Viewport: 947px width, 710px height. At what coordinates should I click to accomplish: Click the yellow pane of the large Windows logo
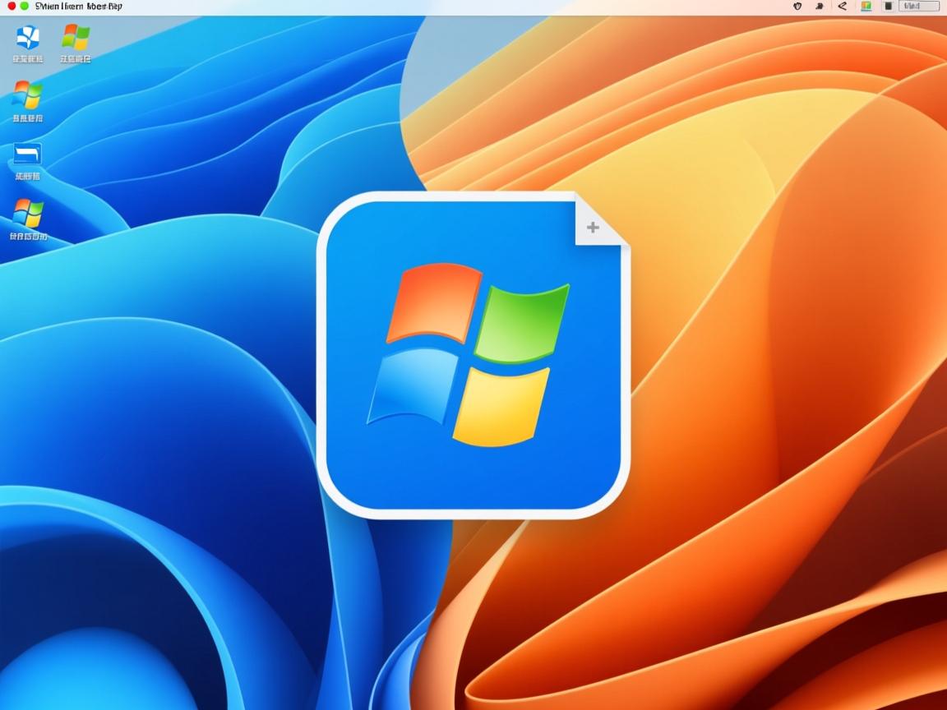click(500, 406)
